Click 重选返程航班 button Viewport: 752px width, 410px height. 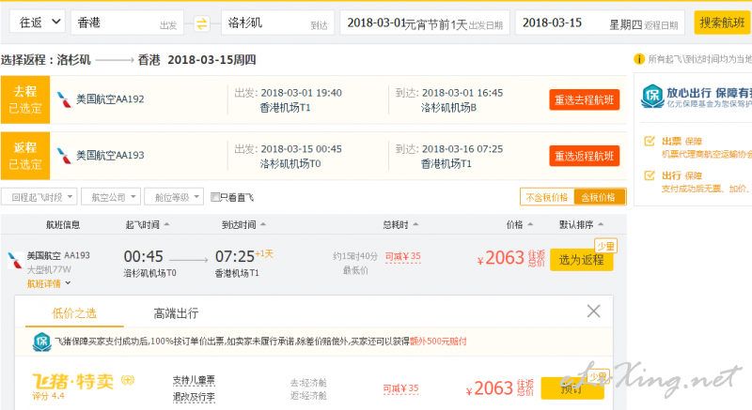point(584,156)
